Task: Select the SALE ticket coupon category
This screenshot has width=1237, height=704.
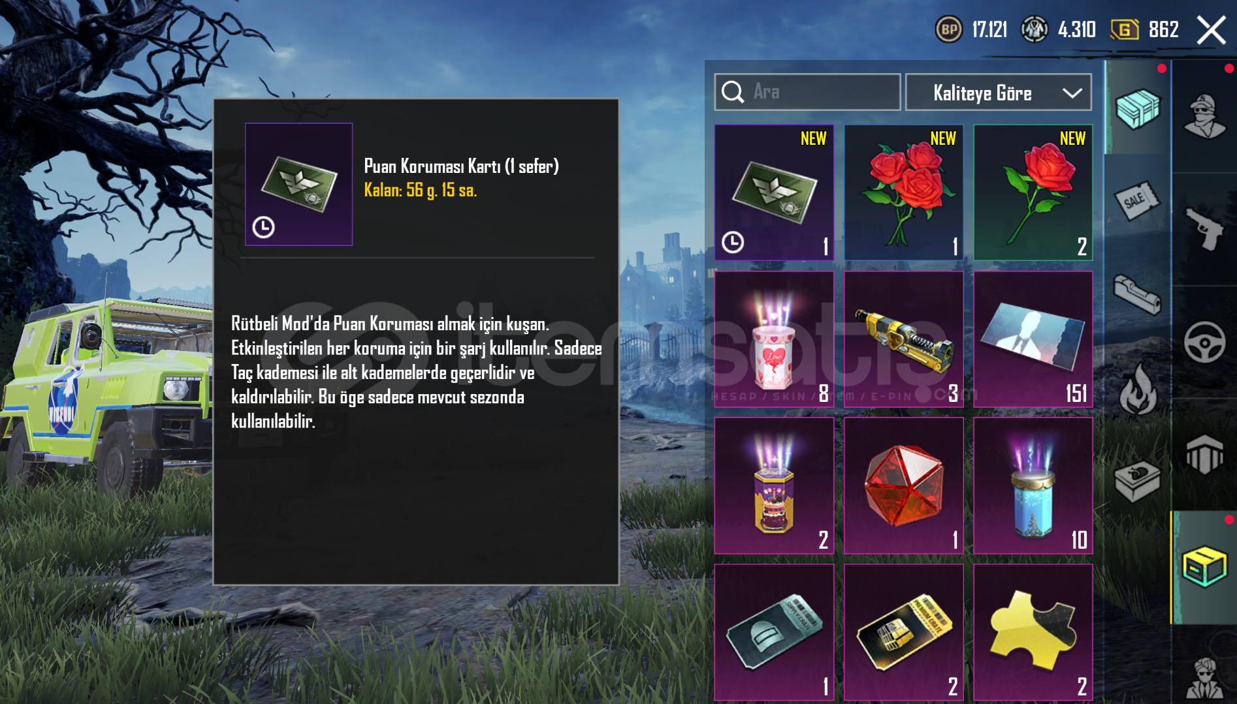Action: point(1138,201)
